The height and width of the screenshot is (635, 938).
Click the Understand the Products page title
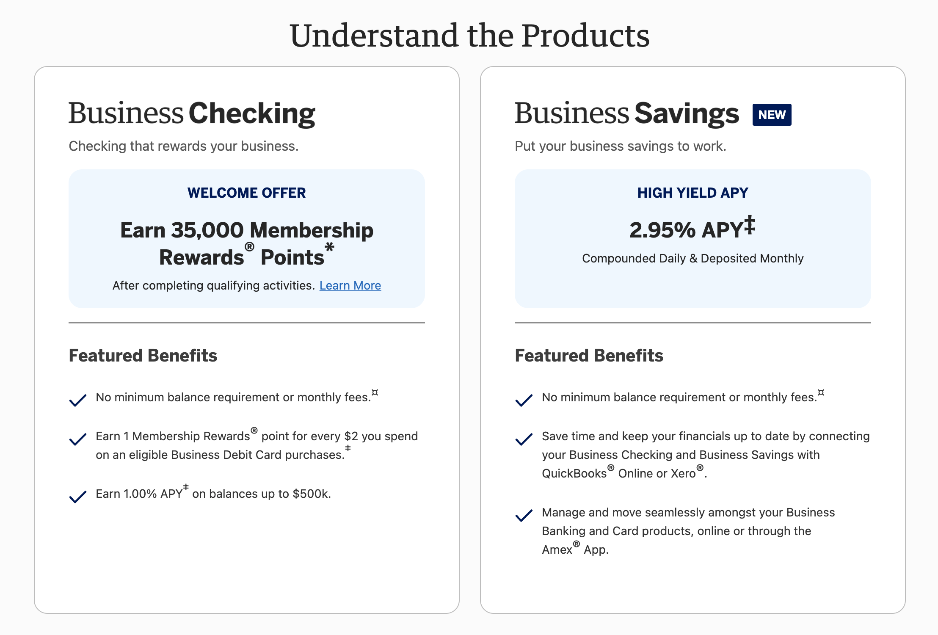469,36
